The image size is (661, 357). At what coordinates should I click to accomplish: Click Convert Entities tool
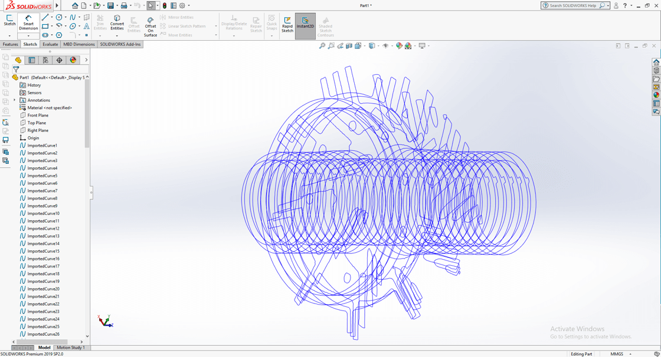(x=117, y=23)
